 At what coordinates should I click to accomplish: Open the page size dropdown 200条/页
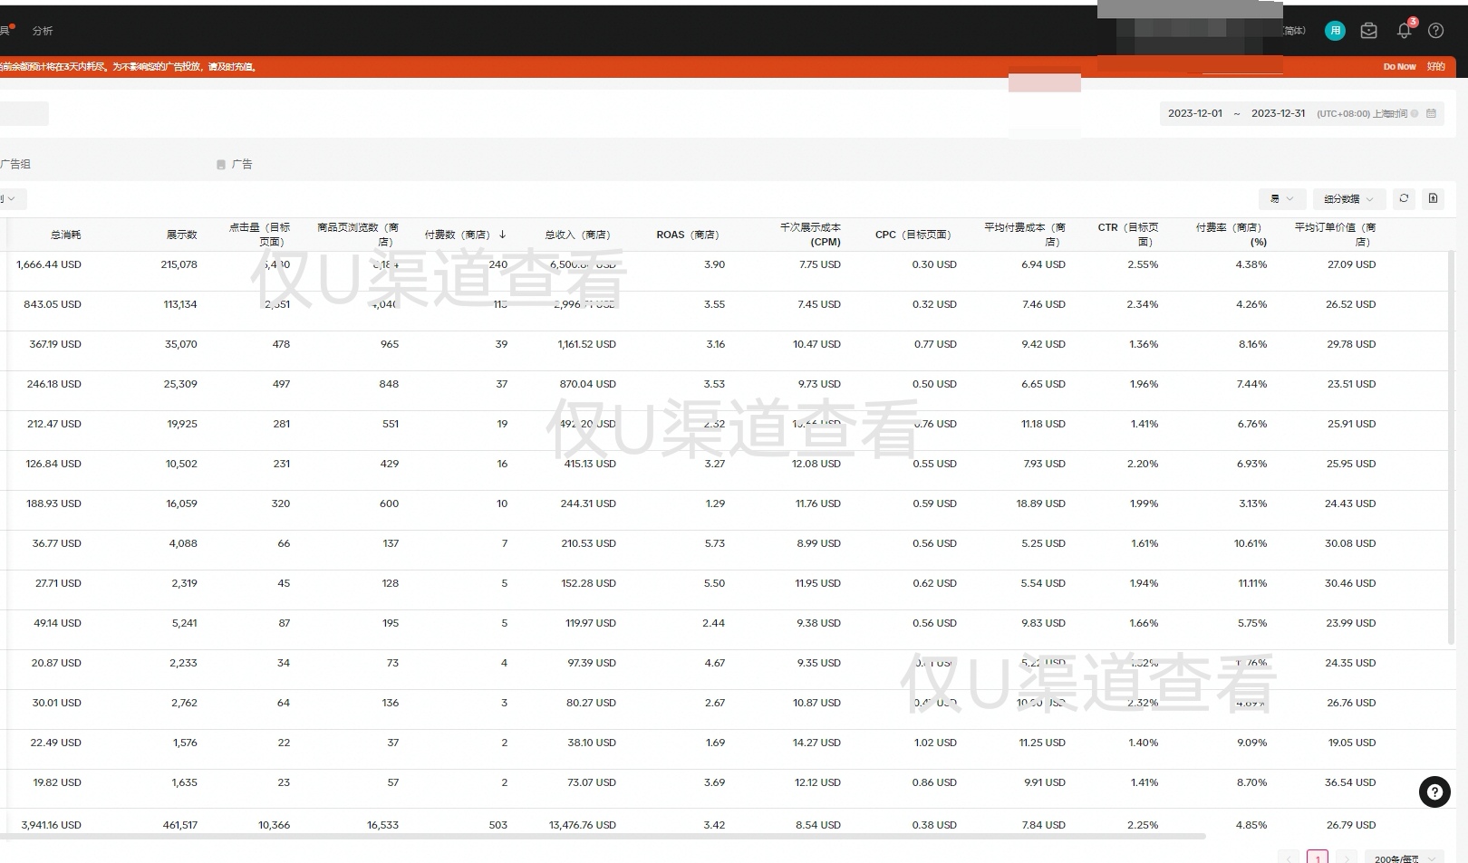click(1404, 858)
